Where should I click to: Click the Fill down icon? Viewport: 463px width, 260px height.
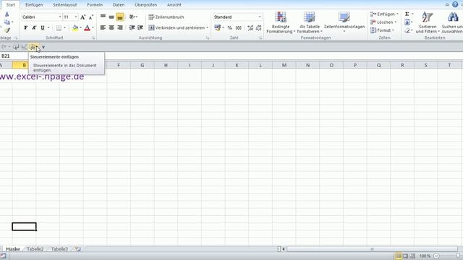pos(407,22)
